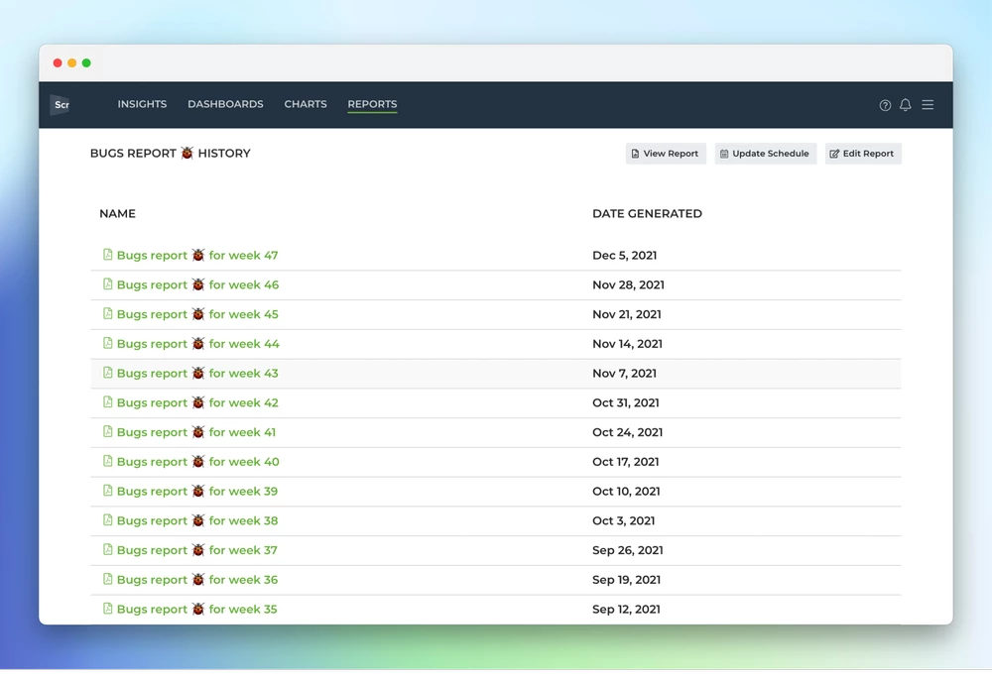This screenshot has height=678, width=992.
Task: Open Update Schedule button
Action: pos(766,154)
